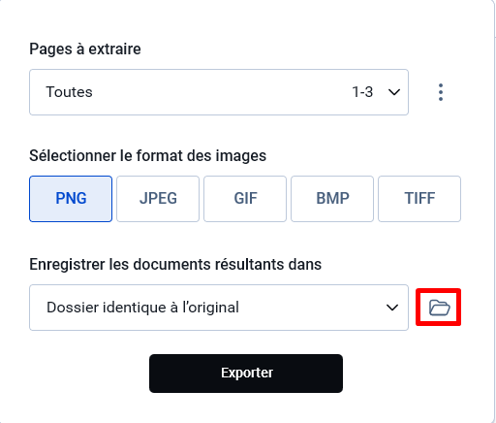The width and height of the screenshot is (496, 423).
Task: Switch output format to TIFF
Action: [419, 199]
